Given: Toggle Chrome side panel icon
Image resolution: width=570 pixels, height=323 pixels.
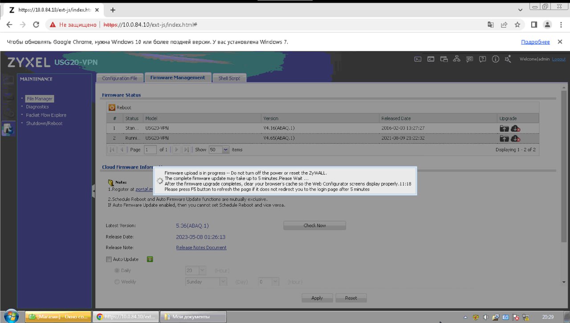Looking at the screenshot, I should pyautogui.click(x=534, y=25).
